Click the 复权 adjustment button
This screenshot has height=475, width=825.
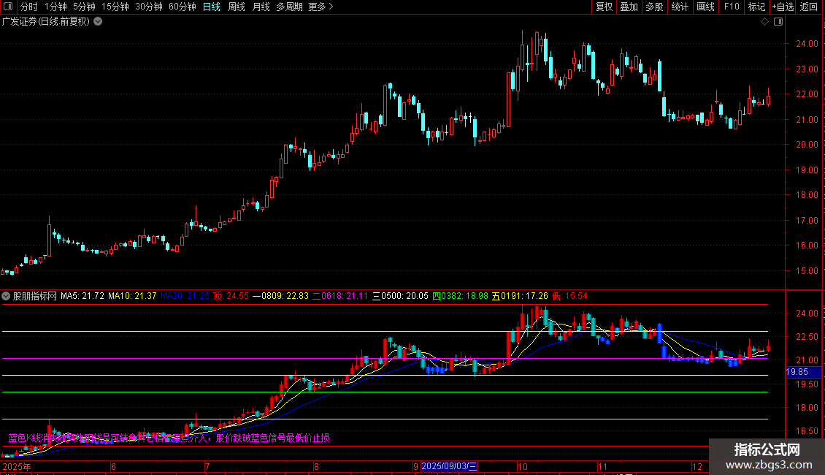tap(604, 7)
